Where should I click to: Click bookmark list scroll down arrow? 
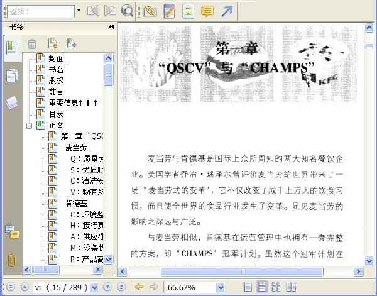[109, 259]
